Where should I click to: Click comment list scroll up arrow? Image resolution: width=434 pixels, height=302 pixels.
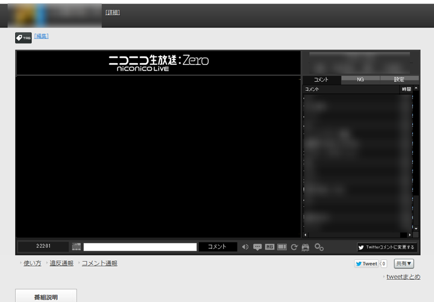(416, 88)
